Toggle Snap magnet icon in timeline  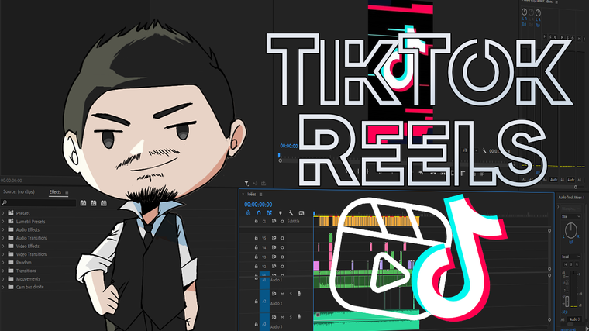pyautogui.click(x=259, y=212)
